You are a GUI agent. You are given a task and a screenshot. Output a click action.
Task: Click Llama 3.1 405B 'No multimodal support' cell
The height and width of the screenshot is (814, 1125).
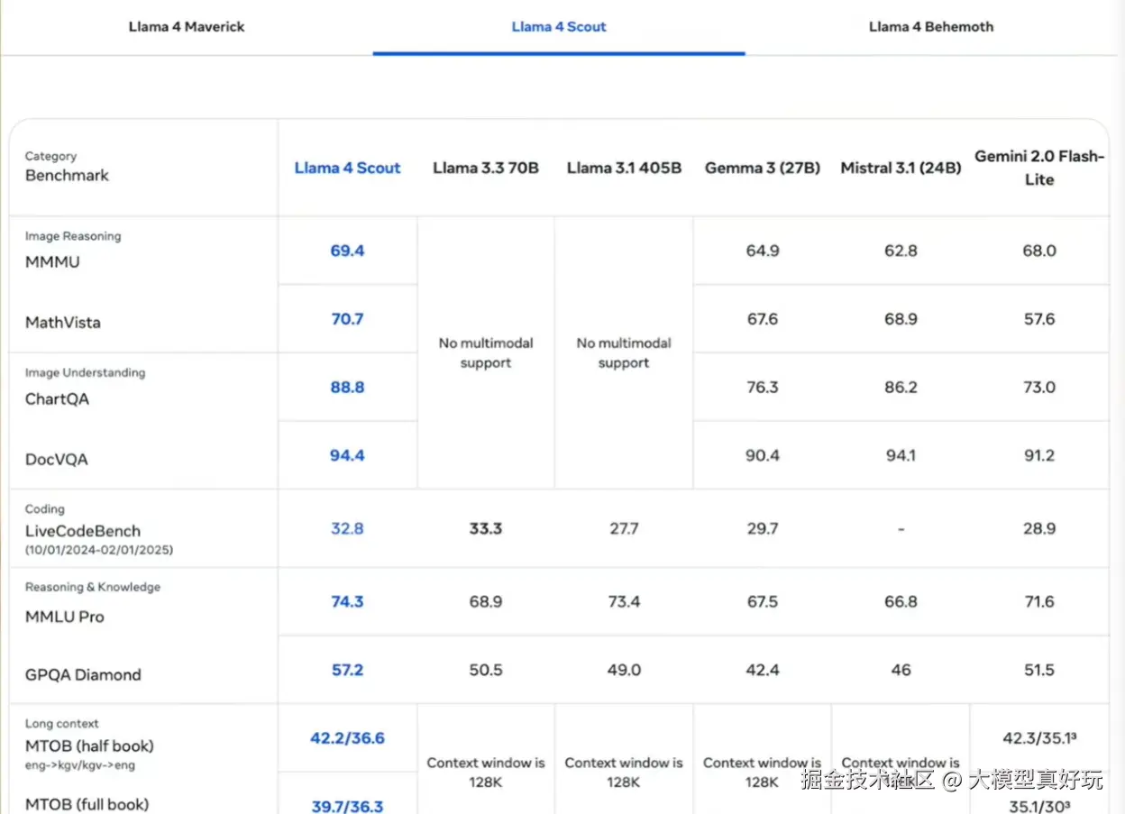(x=624, y=353)
